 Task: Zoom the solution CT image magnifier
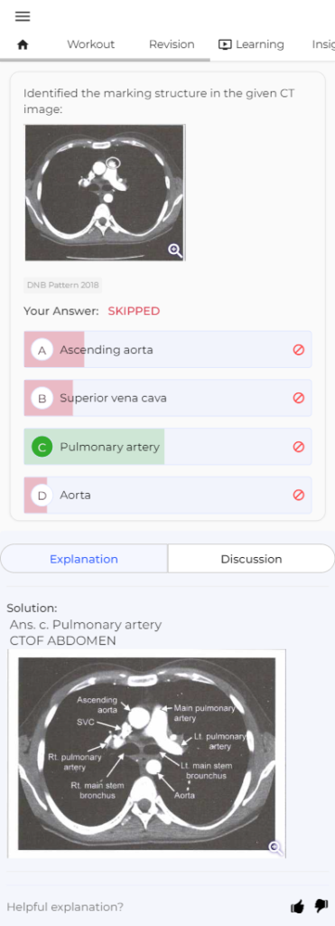275,847
